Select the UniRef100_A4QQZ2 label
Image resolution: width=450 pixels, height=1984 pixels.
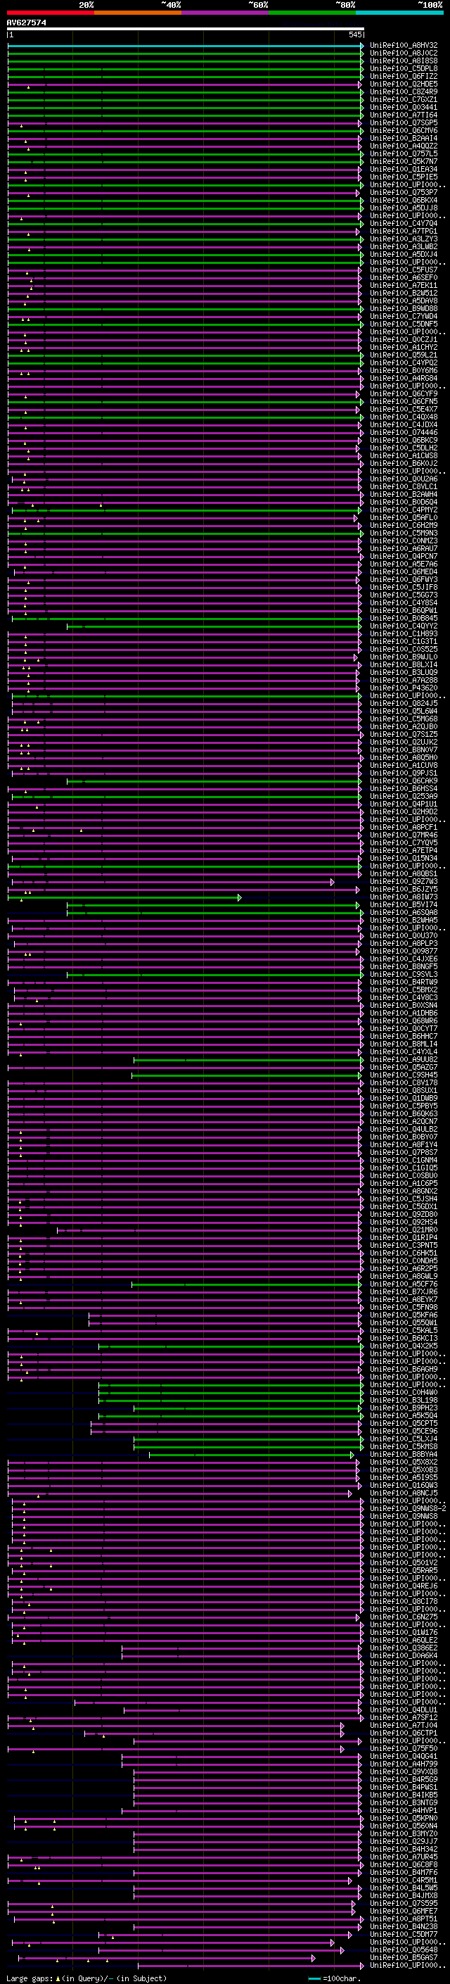click(x=404, y=146)
